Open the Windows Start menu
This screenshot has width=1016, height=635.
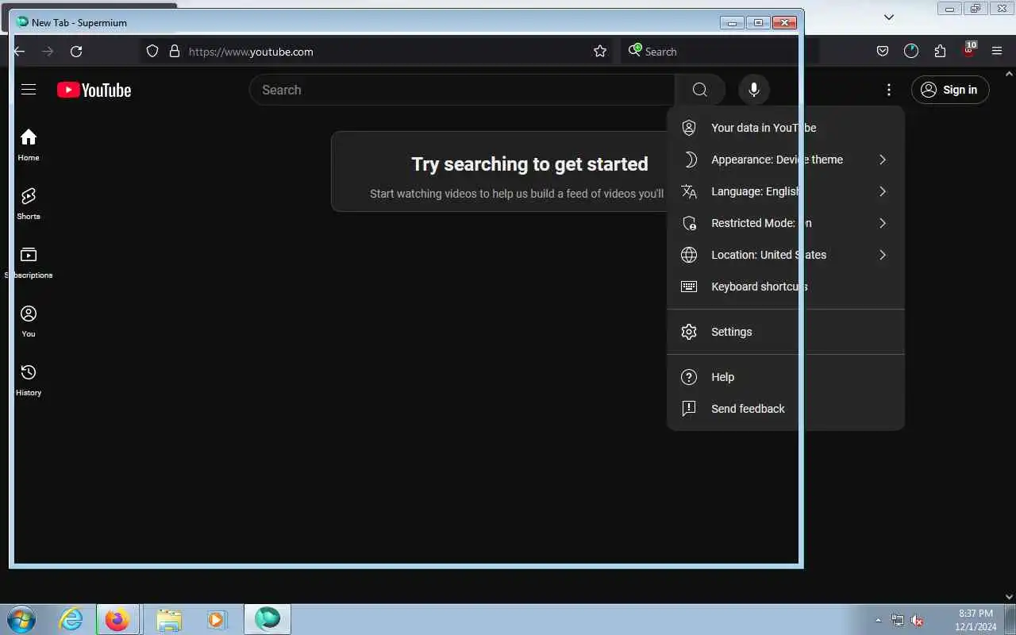pos(20,619)
